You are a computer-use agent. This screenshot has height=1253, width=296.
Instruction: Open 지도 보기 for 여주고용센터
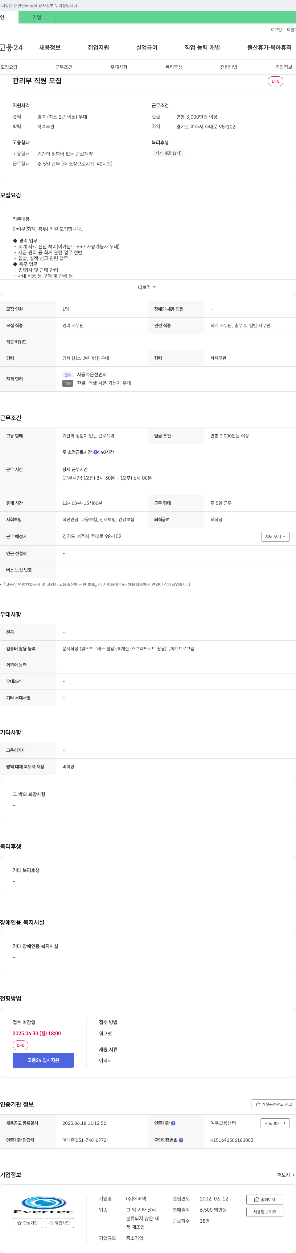[275, 1123]
